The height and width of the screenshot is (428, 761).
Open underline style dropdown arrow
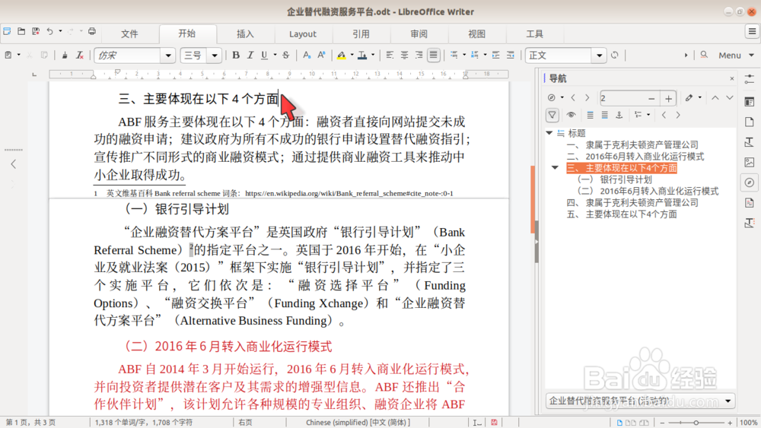pos(275,55)
